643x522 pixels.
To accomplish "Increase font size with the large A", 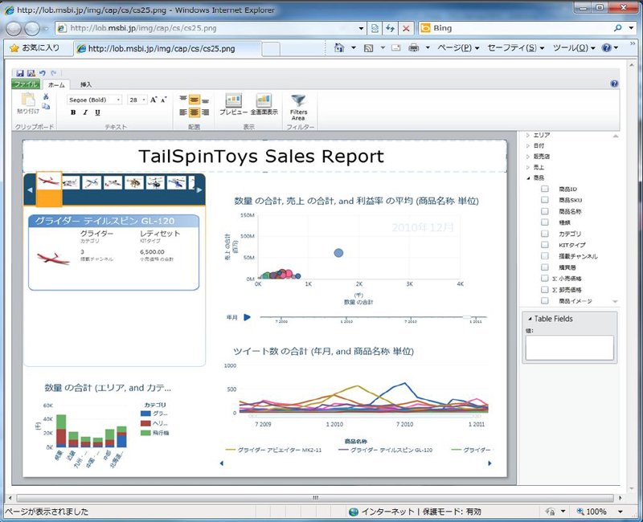I will pos(154,100).
